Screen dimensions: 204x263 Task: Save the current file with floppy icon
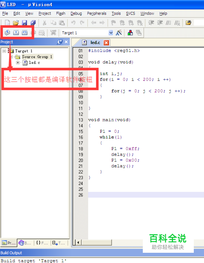24,22
